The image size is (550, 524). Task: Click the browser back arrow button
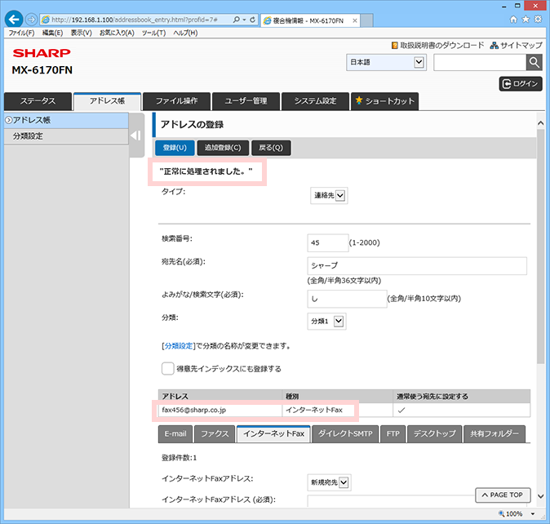tap(14, 20)
